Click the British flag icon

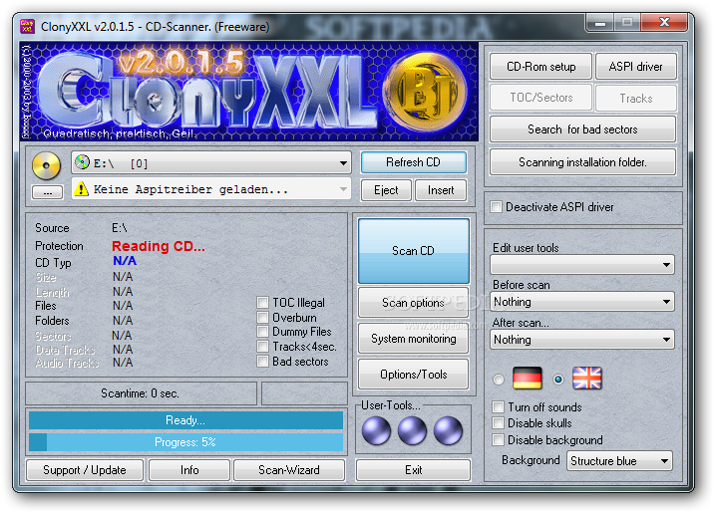[x=587, y=379]
